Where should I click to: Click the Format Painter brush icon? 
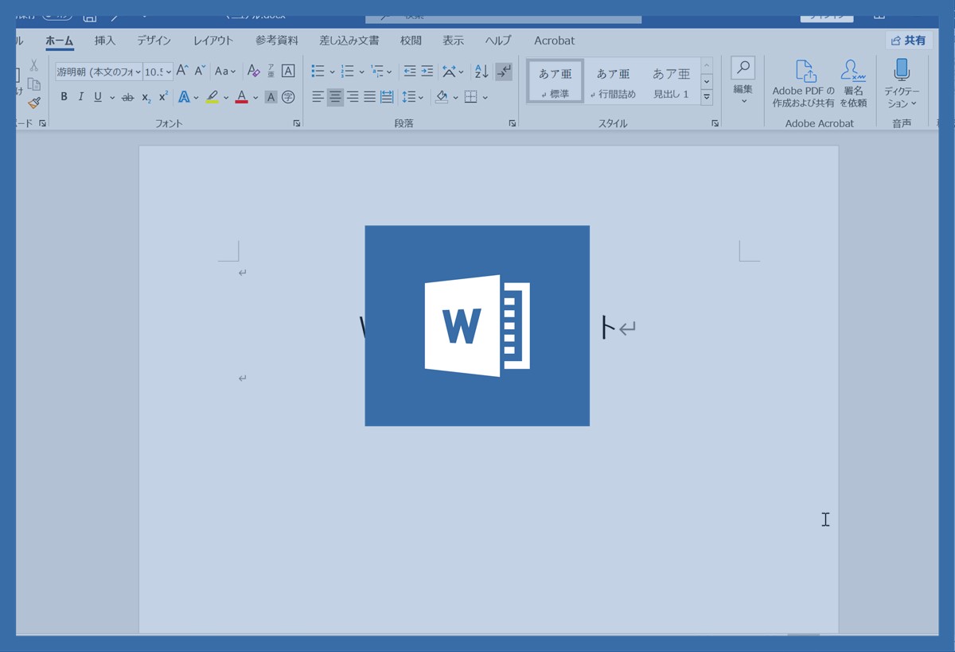pos(33,103)
